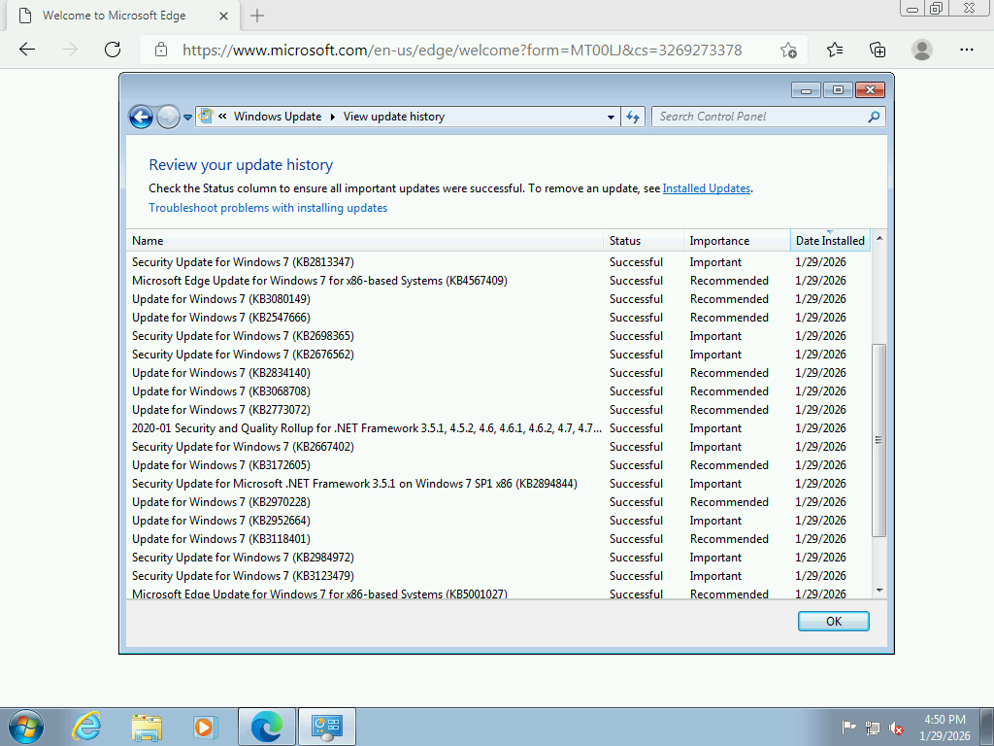Open Windows Media Player from taskbar
Image resolution: width=994 pixels, height=746 pixels.
(x=205, y=727)
